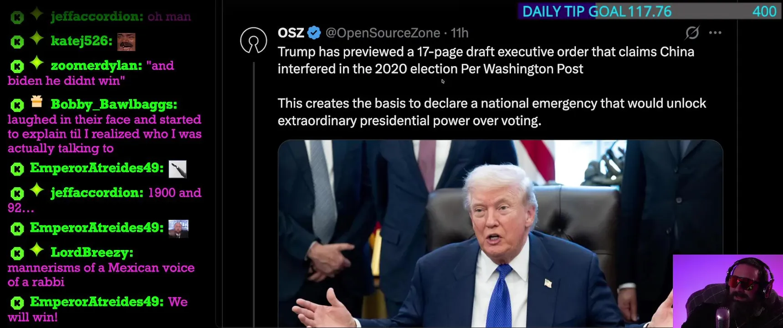Click the Grok slashed-circle icon on the tweet
The height and width of the screenshot is (328, 783).
click(x=692, y=33)
